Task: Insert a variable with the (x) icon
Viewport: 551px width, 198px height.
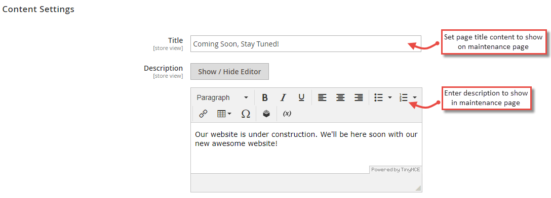Action: [x=287, y=114]
